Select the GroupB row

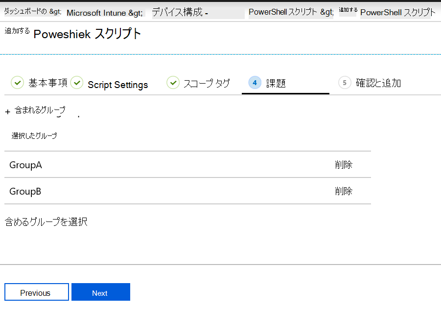tap(187, 191)
